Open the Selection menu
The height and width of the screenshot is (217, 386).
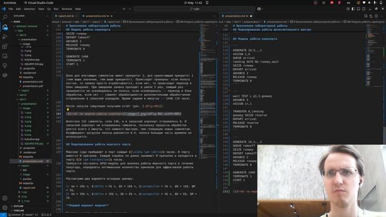click(x=30, y=9)
